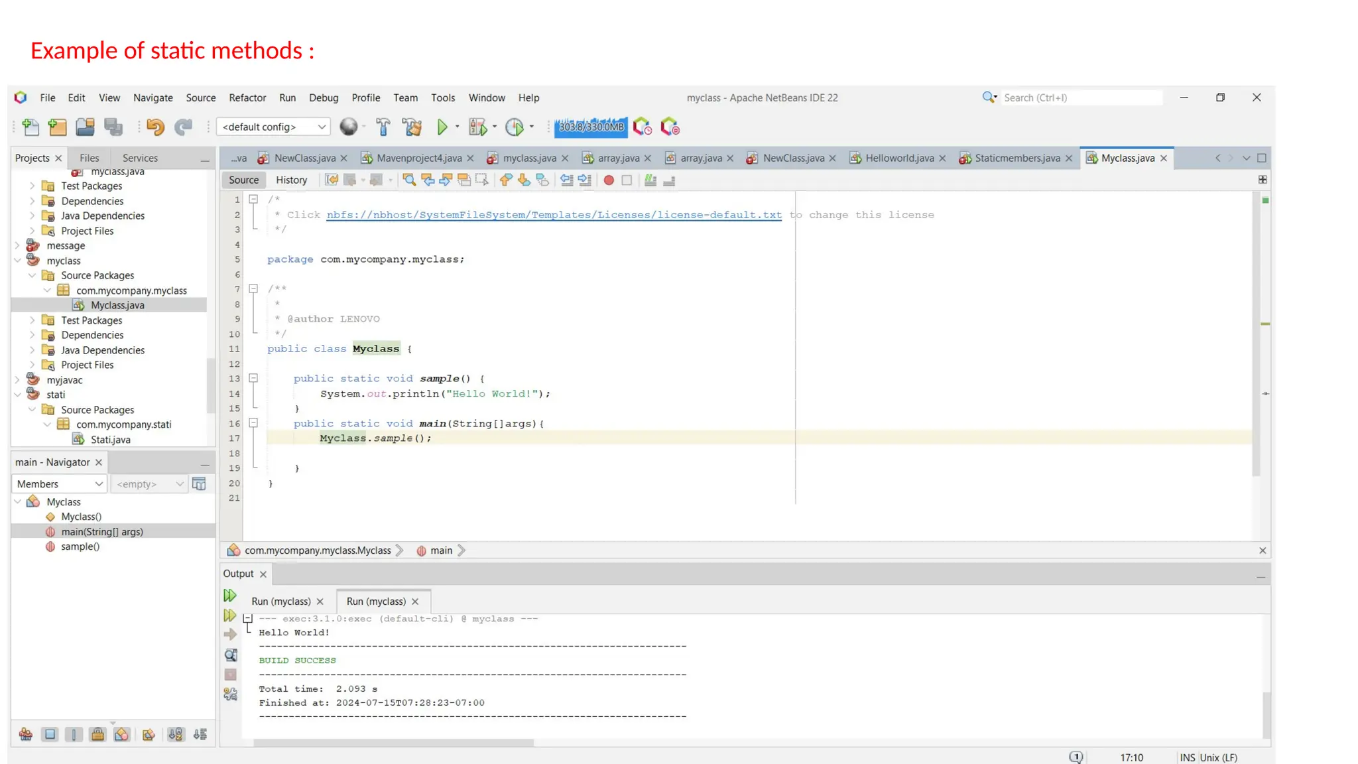Switch to the Staticmembers.java tab
Screen dimensions: 1358x764
pos(1016,158)
